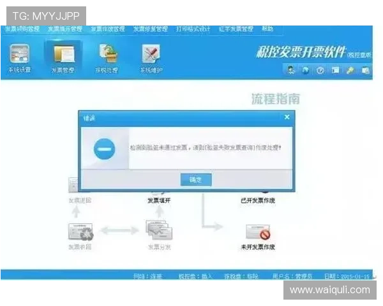The width and height of the screenshot is (383, 306).
Task: Click the 发票分发 label in flow guide
Action: [159, 247]
